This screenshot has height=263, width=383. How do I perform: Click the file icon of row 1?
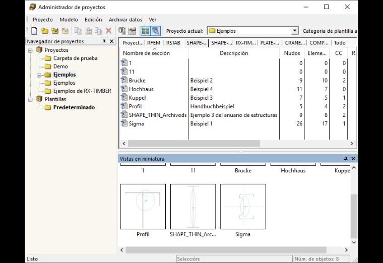pyautogui.click(x=124, y=63)
